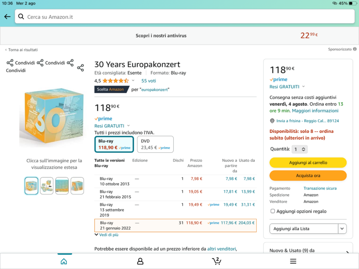Open the Quantità dropdown
359x269 pixels.
point(300,149)
